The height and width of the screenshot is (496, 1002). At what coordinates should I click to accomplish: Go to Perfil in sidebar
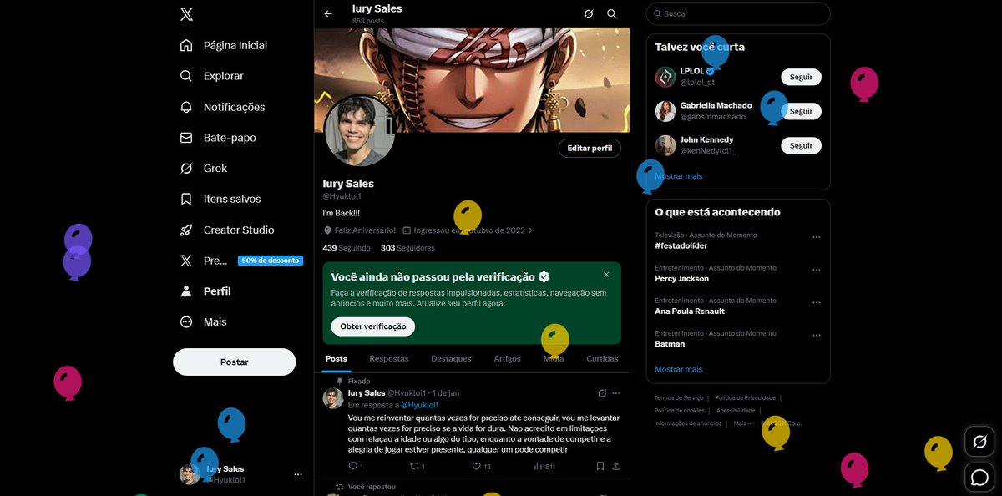pos(205,291)
